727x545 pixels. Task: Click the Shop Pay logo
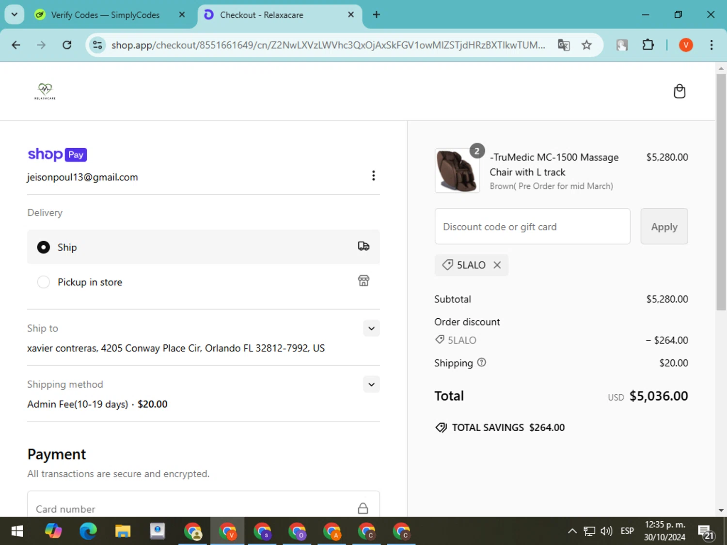click(57, 155)
